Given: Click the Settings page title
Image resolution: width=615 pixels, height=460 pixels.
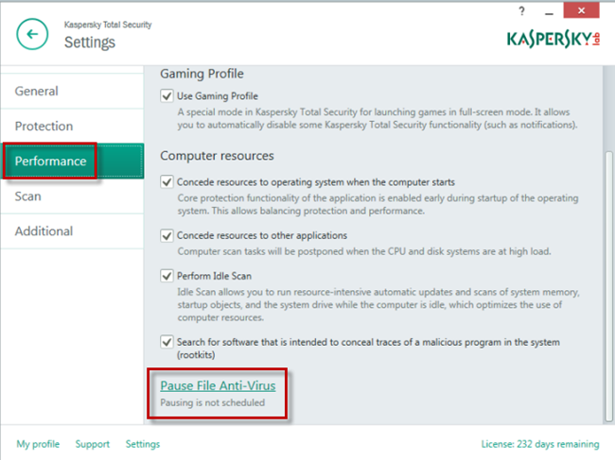Looking at the screenshot, I should [90, 43].
